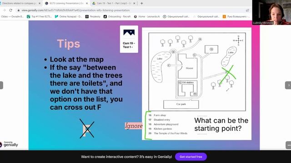291x163 pixels.
Task: Click the pink Ignore label
Action: click(133, 126)
